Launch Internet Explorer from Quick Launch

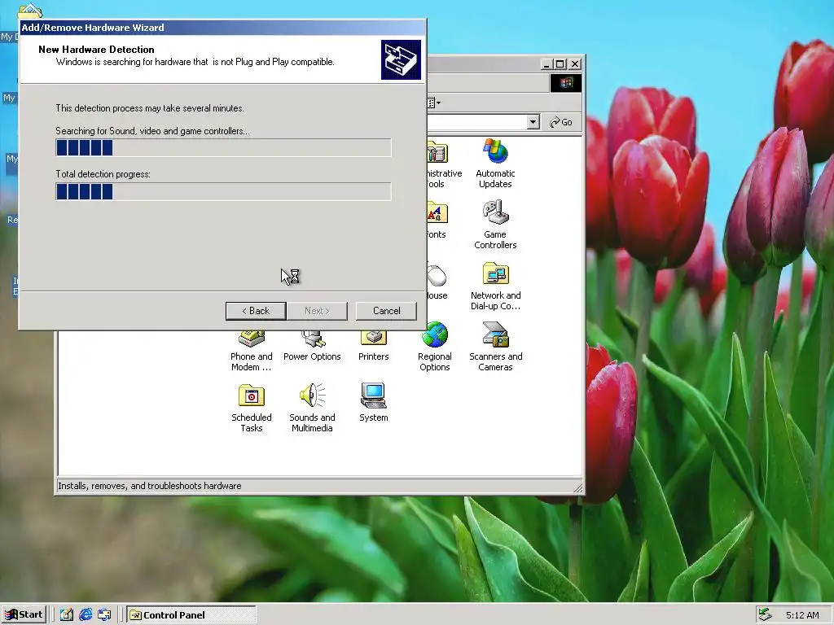(86, 615)
